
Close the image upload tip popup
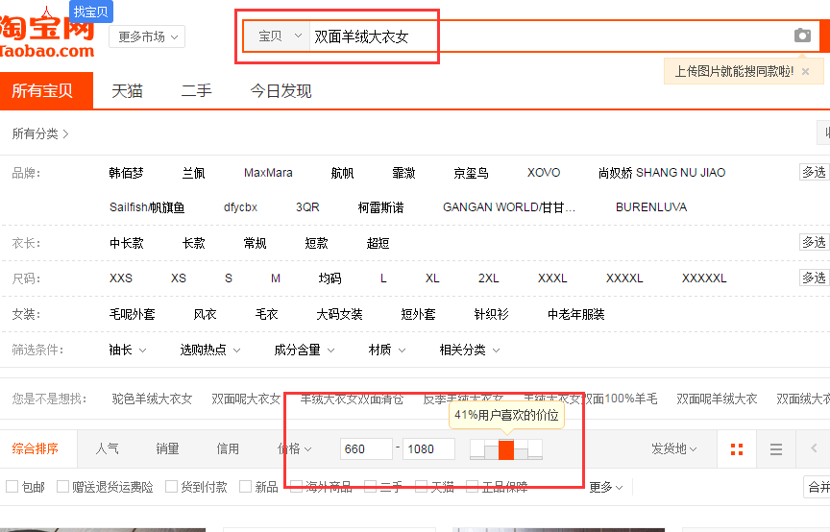click(806, 71)
